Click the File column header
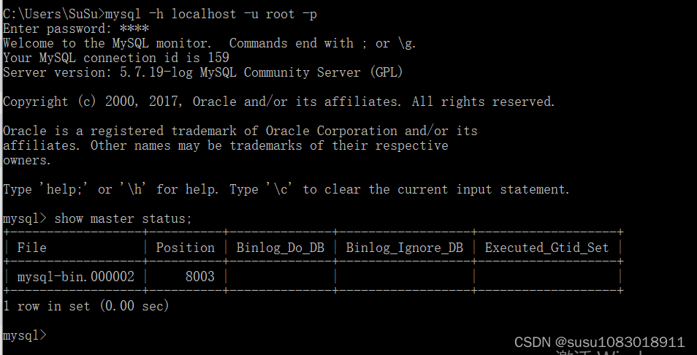This screenshot has width=697, height=355. tap(31, 248)
